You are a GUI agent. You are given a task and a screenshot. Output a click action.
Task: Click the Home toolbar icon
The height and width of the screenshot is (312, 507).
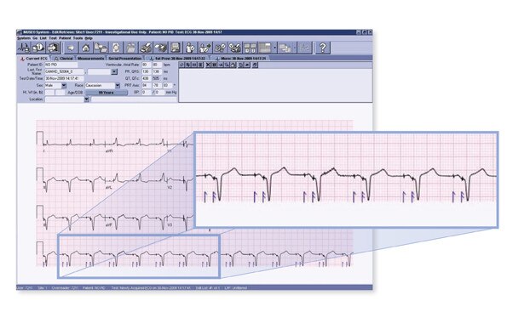pos(86,48)
